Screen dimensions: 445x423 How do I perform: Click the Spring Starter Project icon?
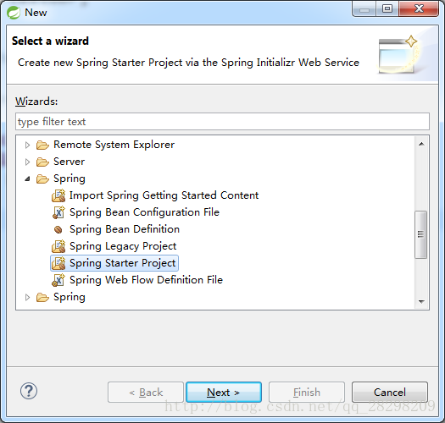point(58,263)
